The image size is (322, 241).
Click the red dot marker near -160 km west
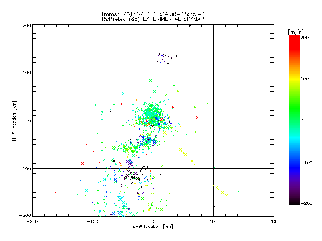55,192
